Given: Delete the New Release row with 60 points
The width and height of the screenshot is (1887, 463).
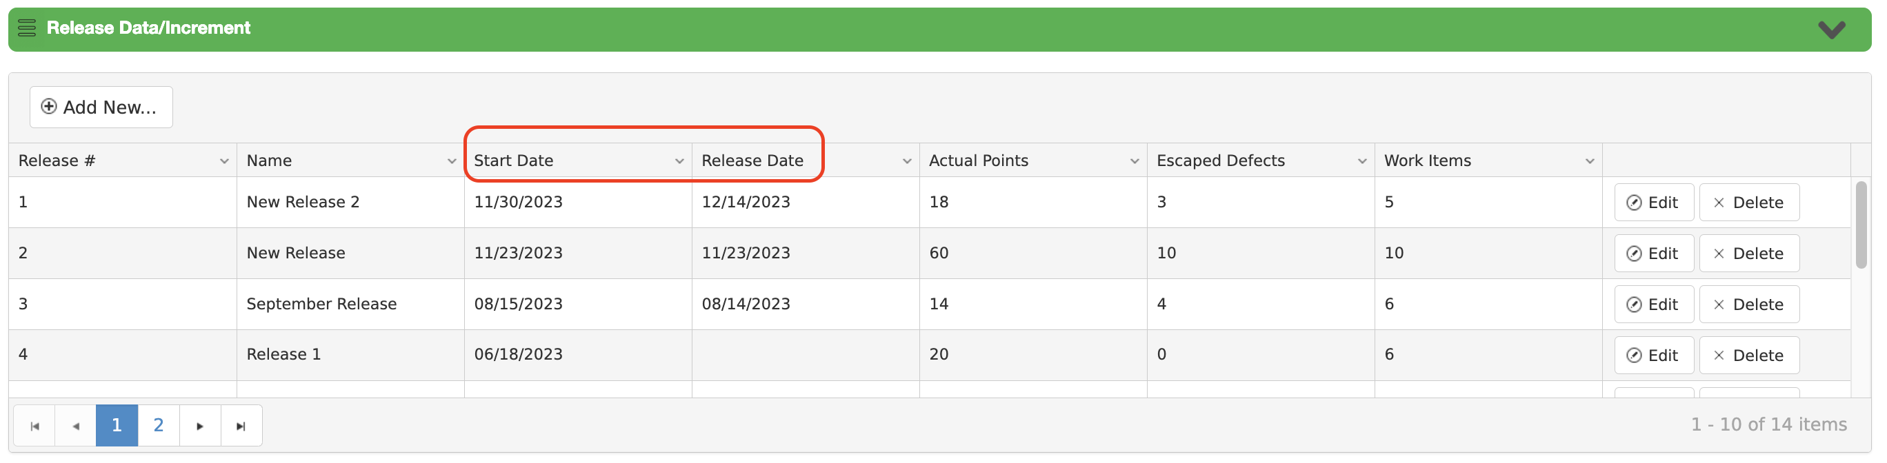Looking at the screenshot, I should pyautogui.click(x=1748, y=254).
